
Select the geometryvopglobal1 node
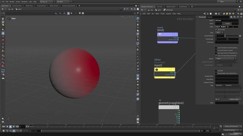169,107
